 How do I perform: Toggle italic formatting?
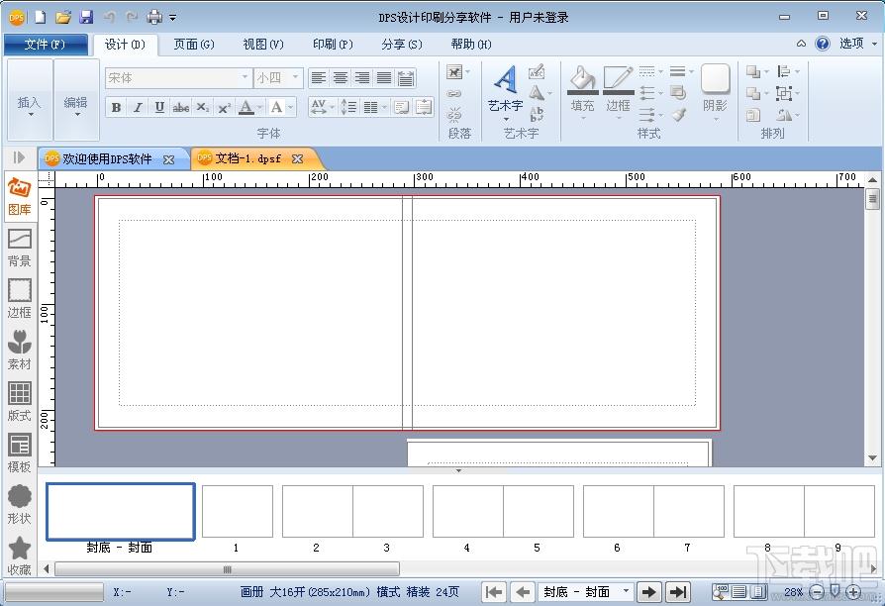(x=138, y=107)
